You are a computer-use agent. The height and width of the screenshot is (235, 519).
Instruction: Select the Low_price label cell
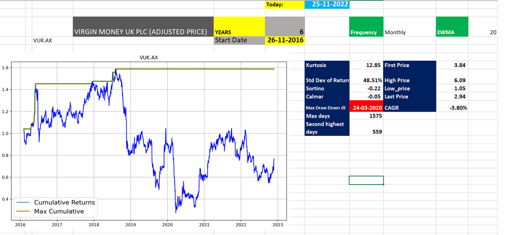click(x=410, y=88)
